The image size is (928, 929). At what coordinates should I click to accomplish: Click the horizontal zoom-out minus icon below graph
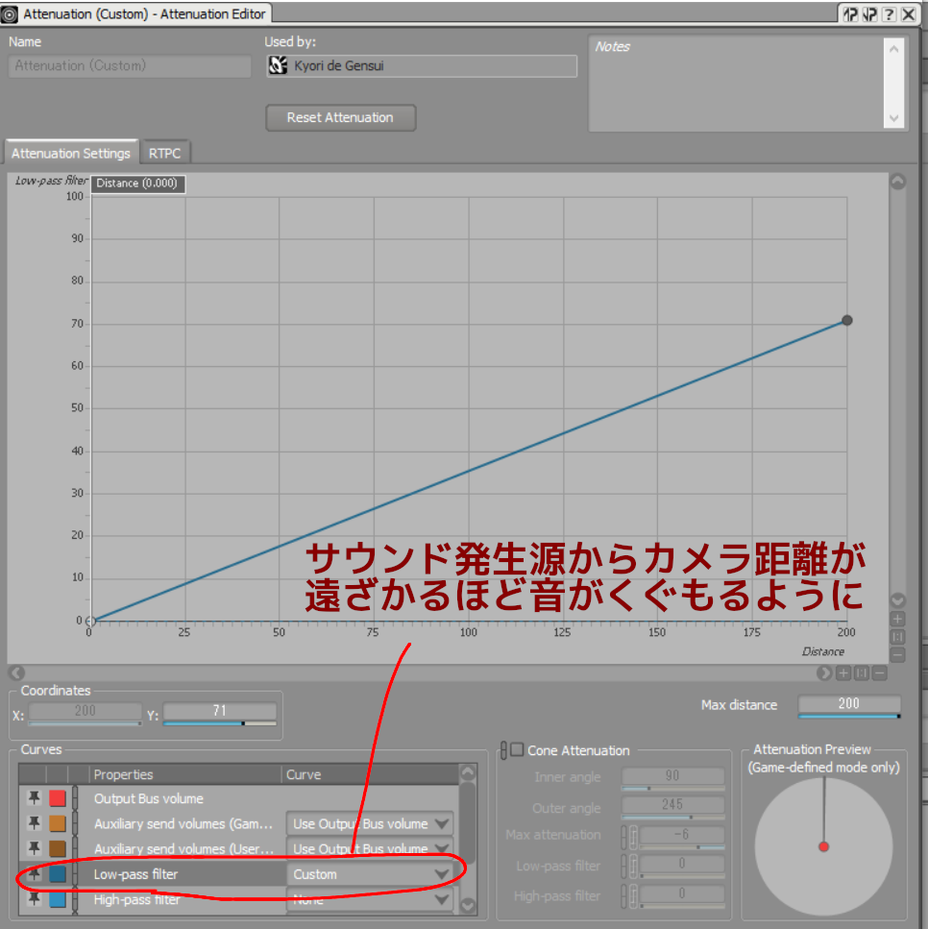880,673
